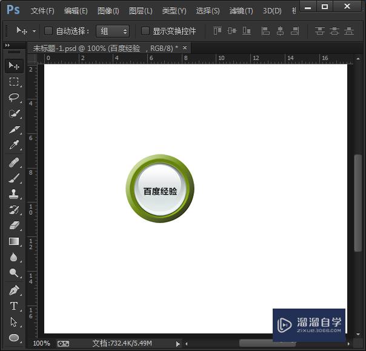Select the Slice tool
The width and height of the screenshot is (366, 351).
coord(14,129)
